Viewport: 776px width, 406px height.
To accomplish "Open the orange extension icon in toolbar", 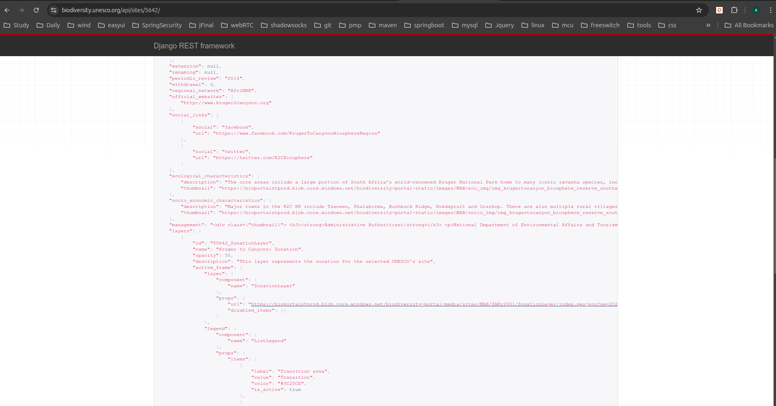I will (x=719, y=10).
